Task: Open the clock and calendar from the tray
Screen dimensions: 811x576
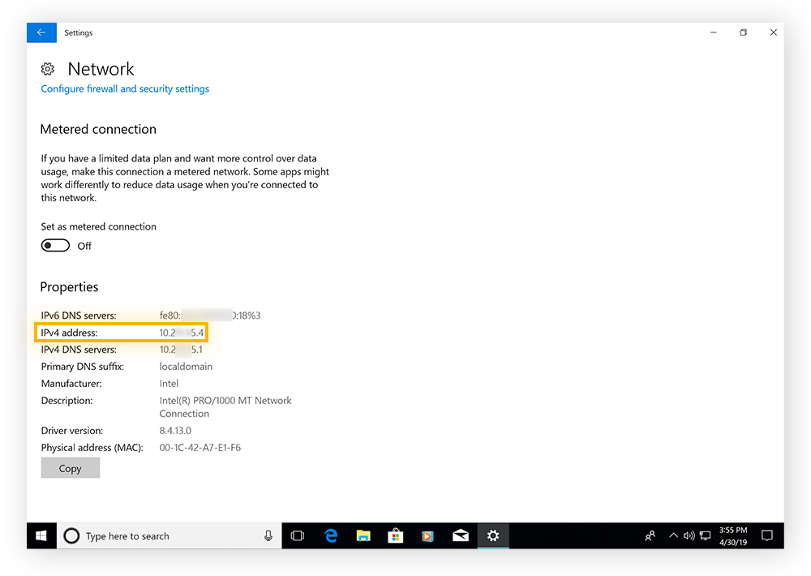Action: tap(732, 535)
